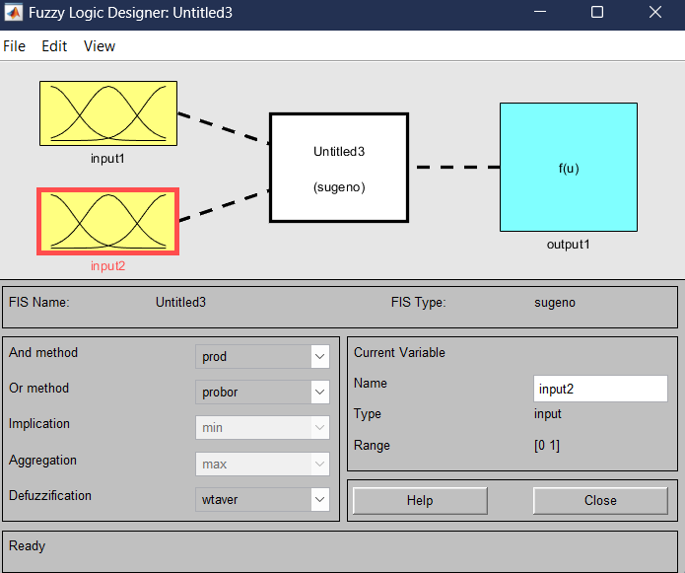Select the input1 membership function block
Viewport: 685px width, 573px height.
(108, 113)
